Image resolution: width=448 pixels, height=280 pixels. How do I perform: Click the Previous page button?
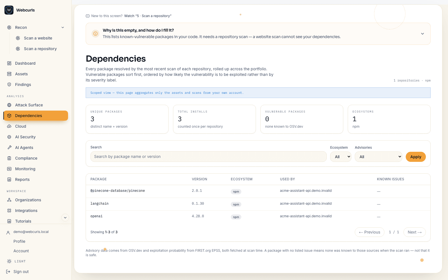(x=370, y=232)
